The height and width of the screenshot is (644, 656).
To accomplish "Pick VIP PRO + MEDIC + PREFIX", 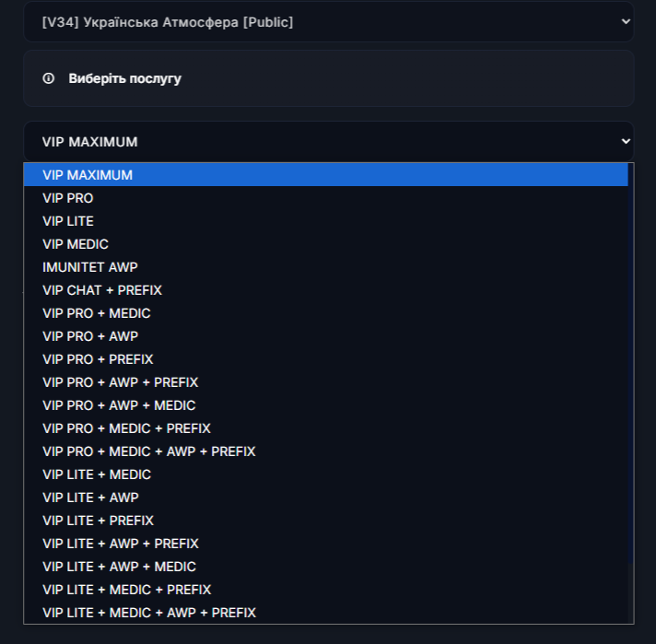I will click(126, 428).
